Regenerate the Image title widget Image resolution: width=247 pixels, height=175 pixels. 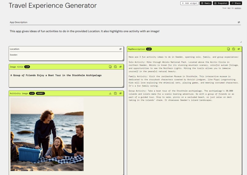[x=115, y=67]
